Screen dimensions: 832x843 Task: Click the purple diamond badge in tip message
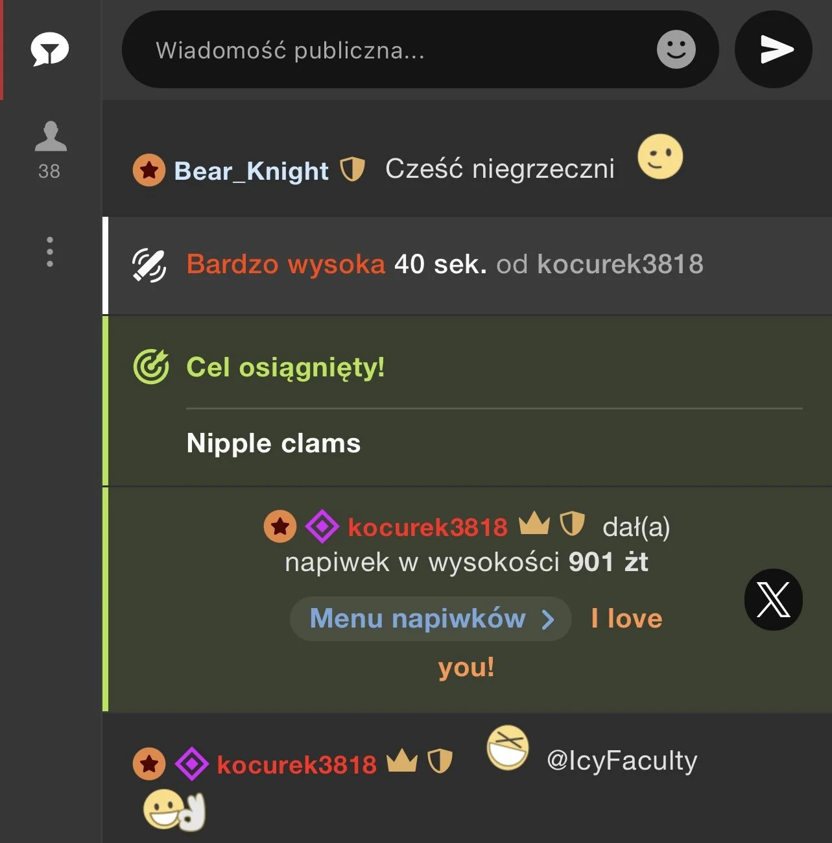322,526
